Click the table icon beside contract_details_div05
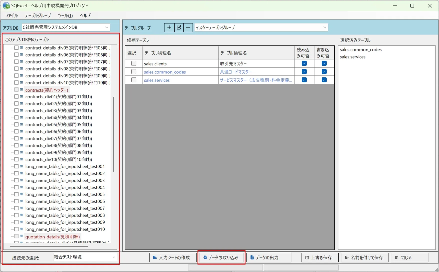The image size is (439, 272). click(21, 47)
